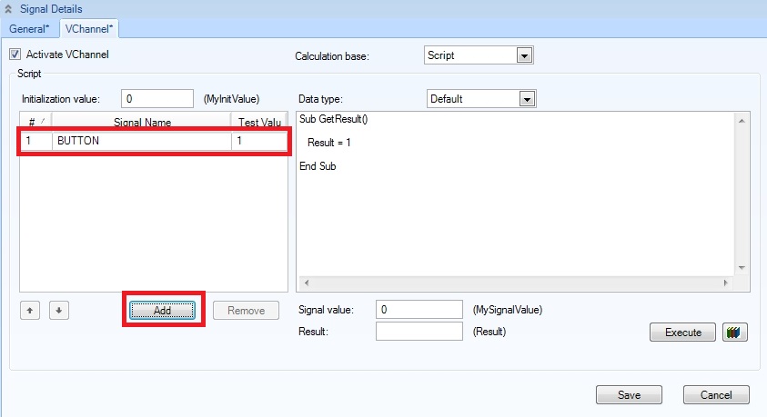Open the books icon next to Execute
This screenshot has height=417, width=767.
(734, 333)
